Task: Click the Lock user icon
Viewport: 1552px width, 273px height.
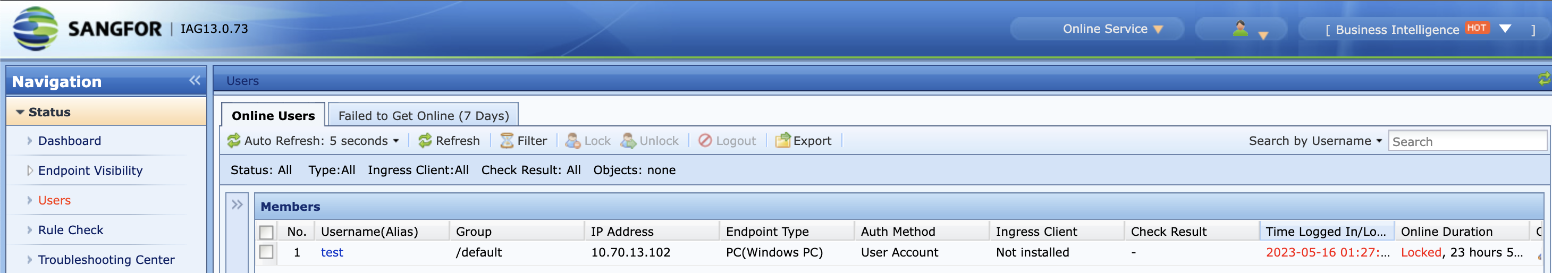Action: (572, 141)
